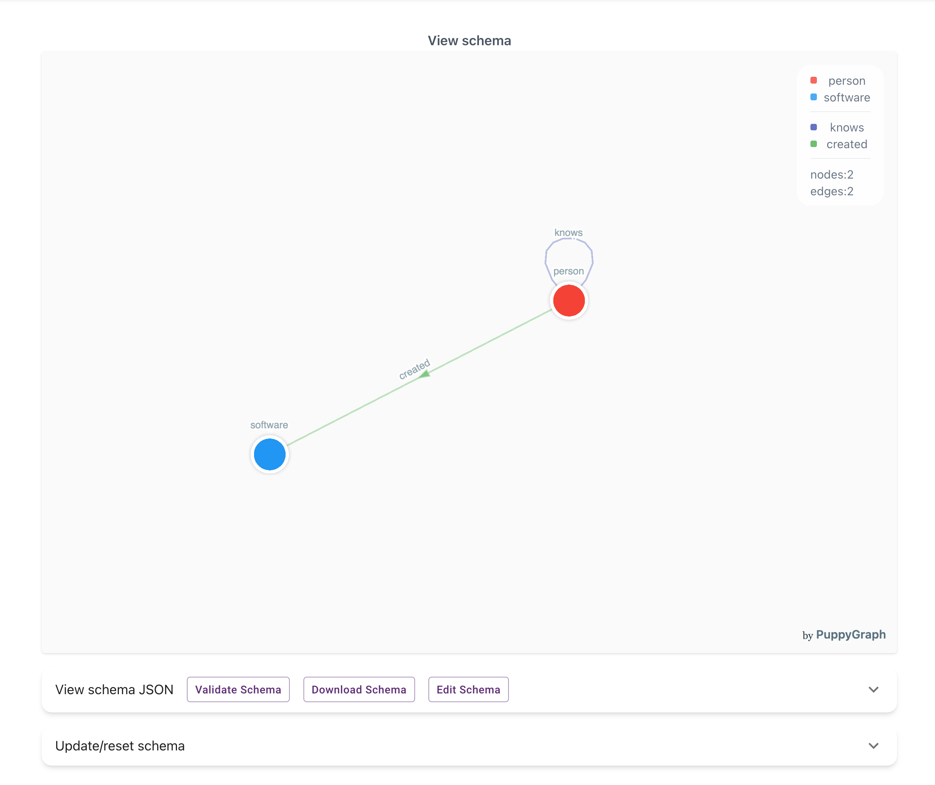
Task: Click the created legend marker
Action: pyautogui.click(x=813, y=144)
